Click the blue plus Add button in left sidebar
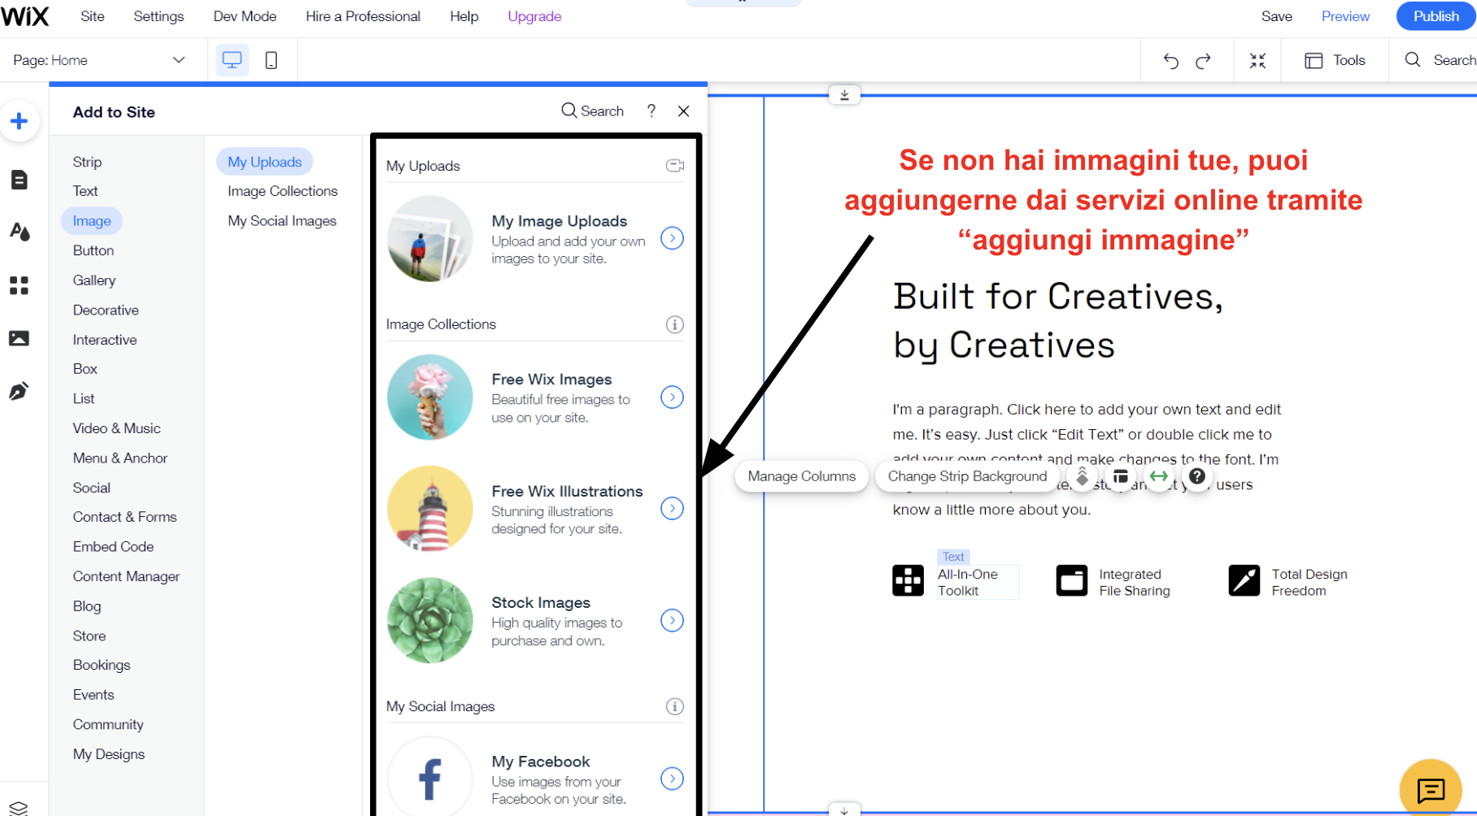 [x=19, y=122]
